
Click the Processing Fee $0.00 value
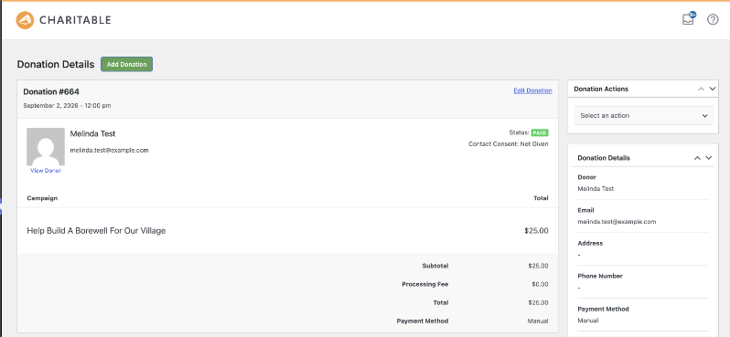(x=540, y=284)
